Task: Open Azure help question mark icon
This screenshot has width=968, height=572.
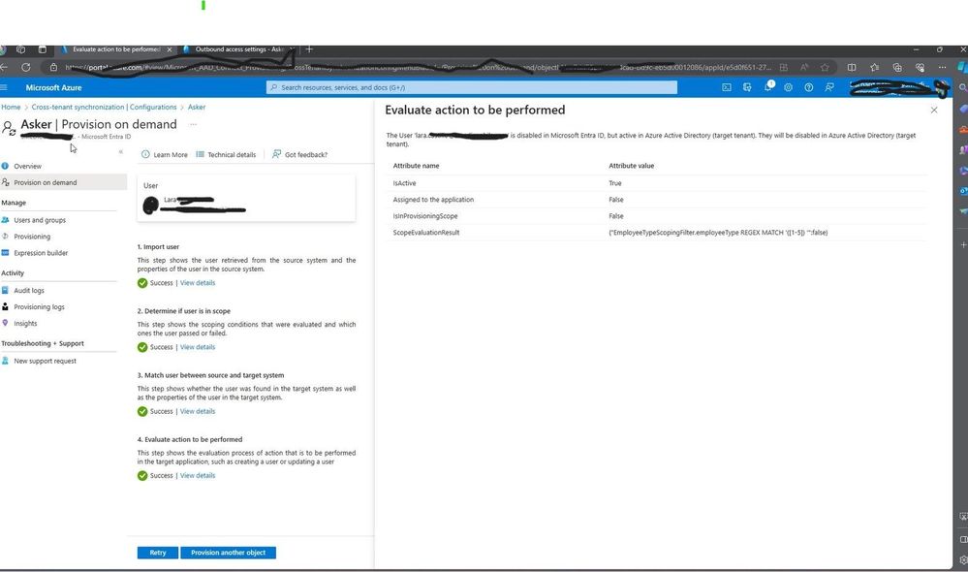Action: pos(809,87)
